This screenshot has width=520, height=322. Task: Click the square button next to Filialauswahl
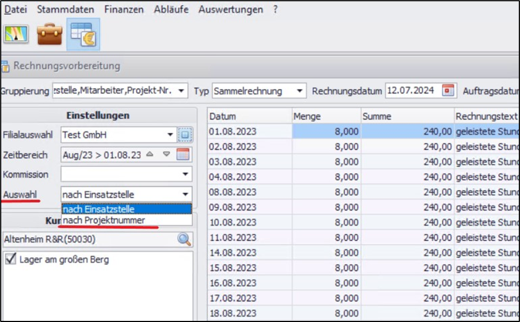pos(185,134)
